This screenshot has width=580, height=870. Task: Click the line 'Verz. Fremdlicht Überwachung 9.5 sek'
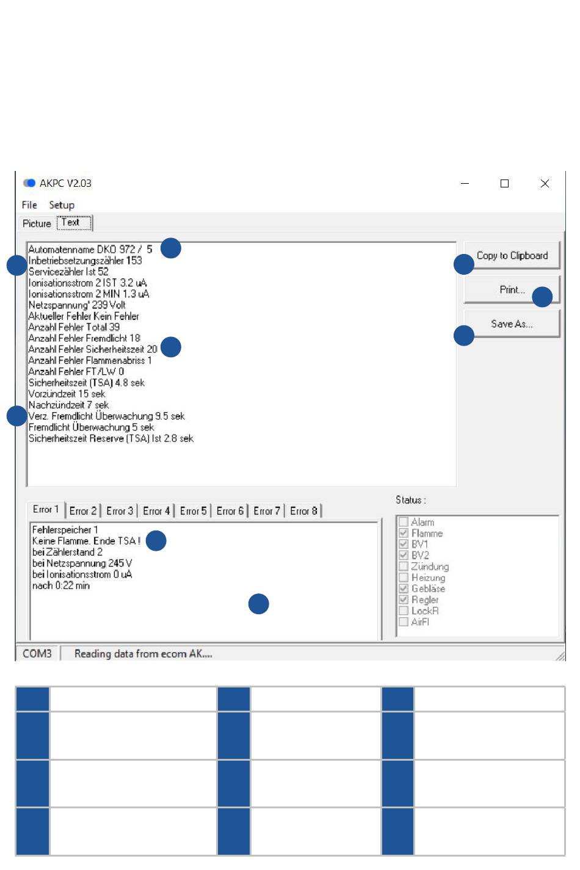[x=107, y=416]
